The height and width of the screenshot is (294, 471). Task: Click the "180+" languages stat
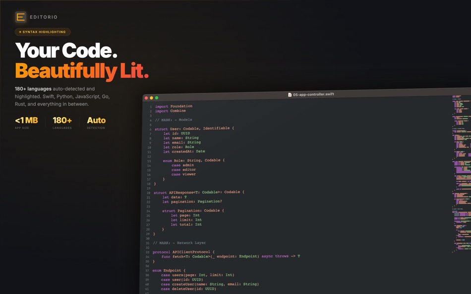(62, 120)
